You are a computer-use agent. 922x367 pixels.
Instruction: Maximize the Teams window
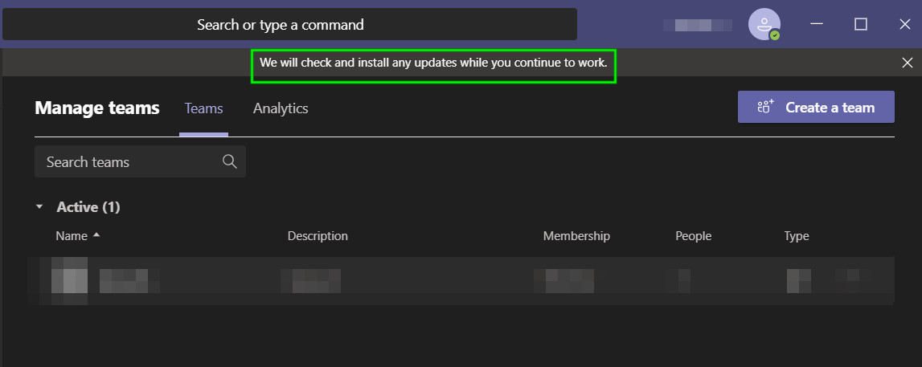click(x=861, y=24)
